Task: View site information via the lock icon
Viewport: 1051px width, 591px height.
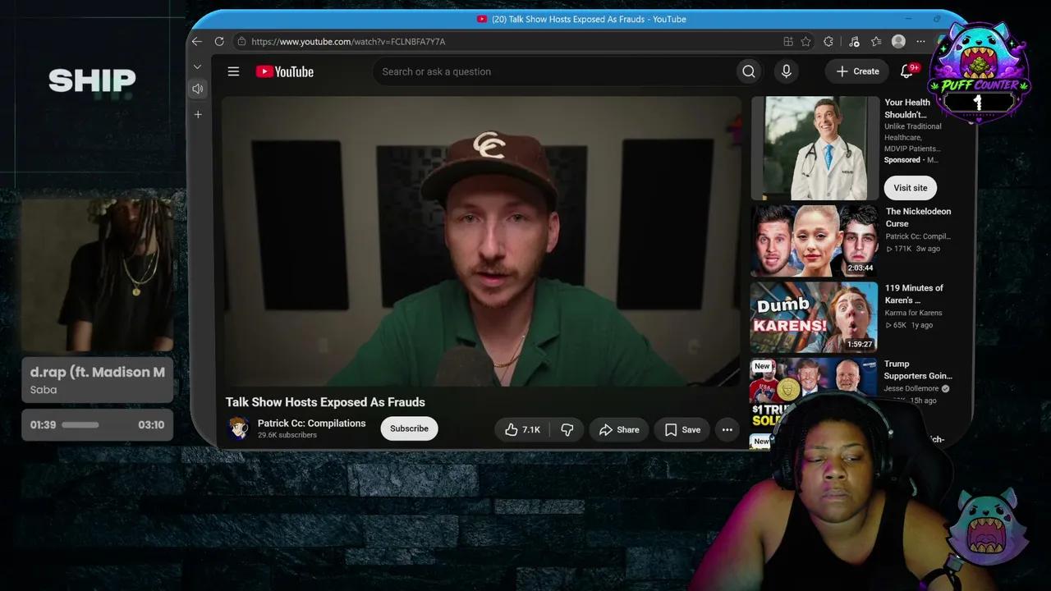Action: click(x=241, y=41)
